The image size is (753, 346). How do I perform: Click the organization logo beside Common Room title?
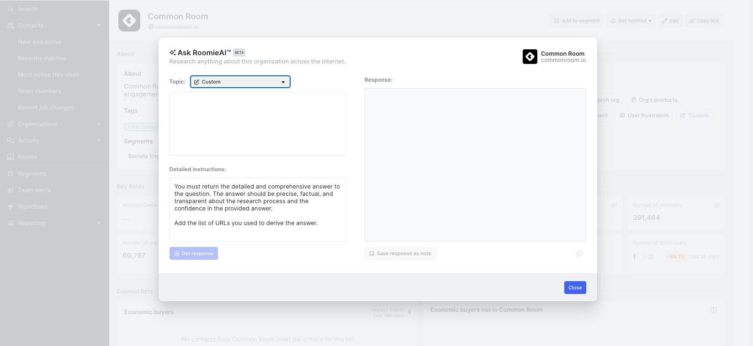coord(129,21)
